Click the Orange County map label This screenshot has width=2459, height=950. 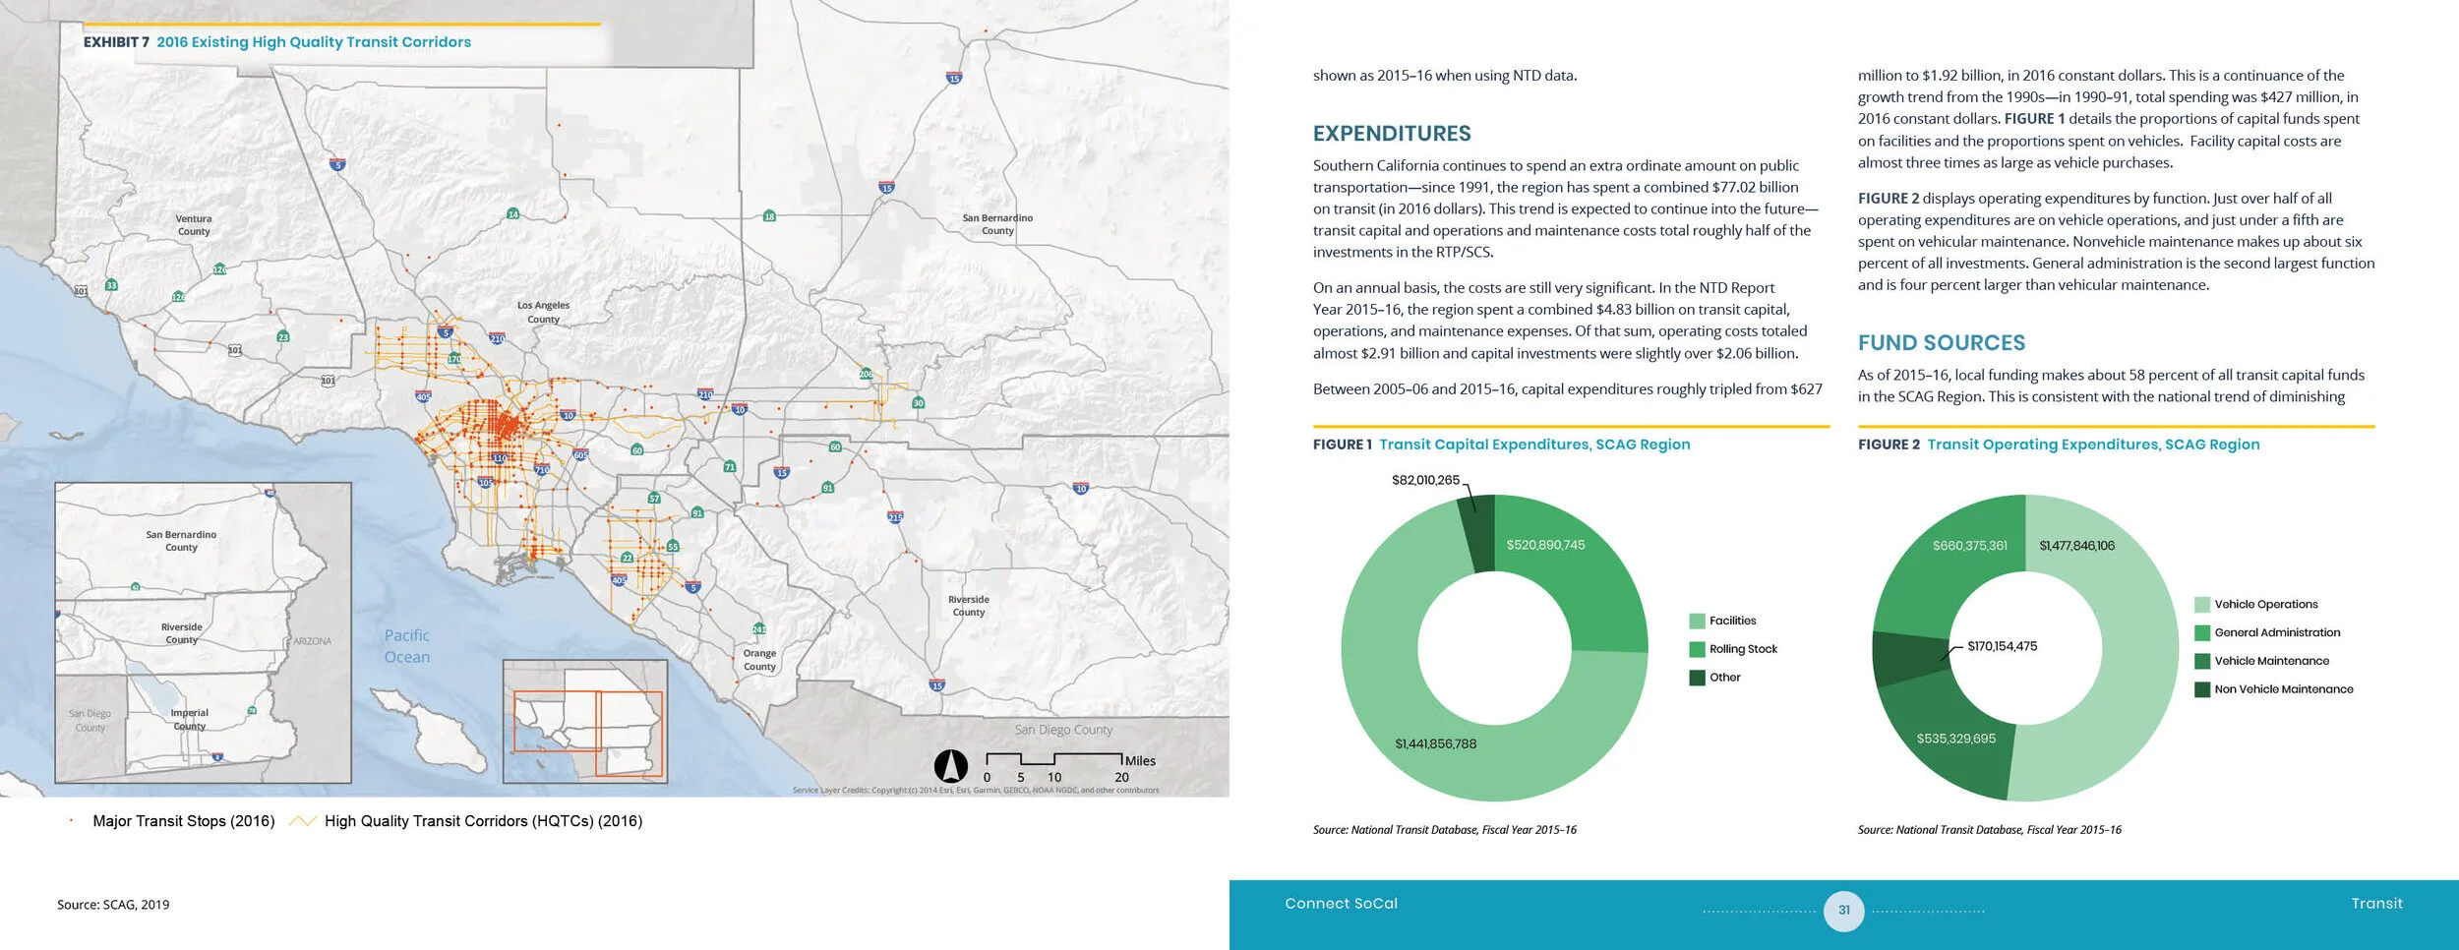tap(759, 660)
